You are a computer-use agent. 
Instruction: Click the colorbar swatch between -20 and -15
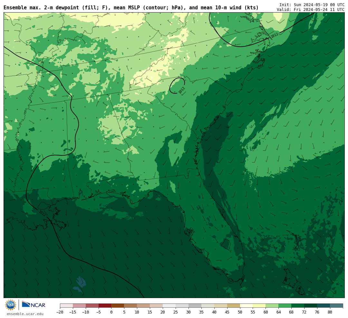pos(66,306)
